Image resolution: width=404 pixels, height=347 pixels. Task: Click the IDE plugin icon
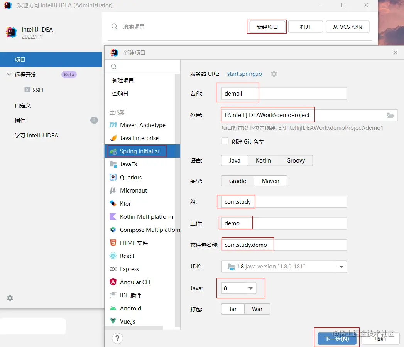coord(113,295)
